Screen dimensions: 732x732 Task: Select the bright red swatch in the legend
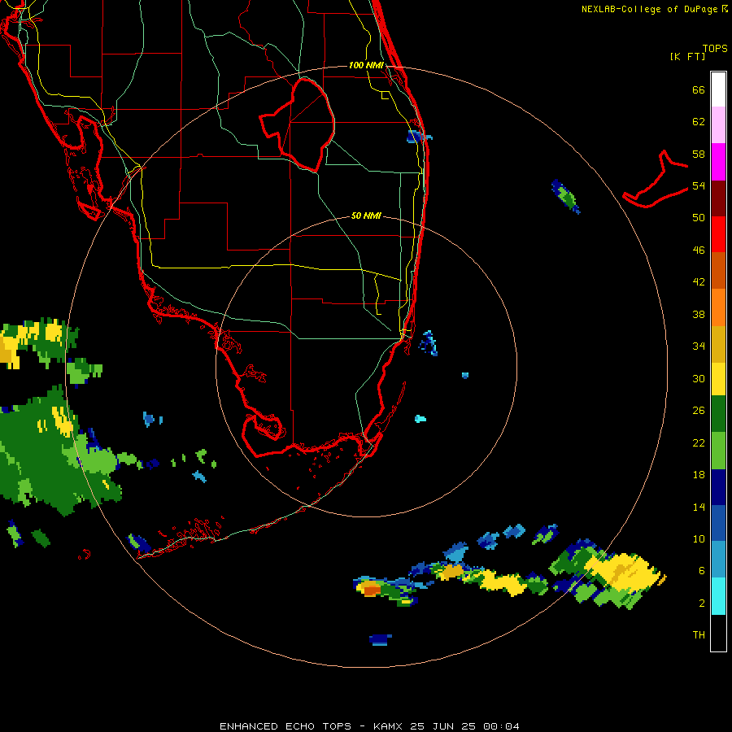click(x=718, y=234)
